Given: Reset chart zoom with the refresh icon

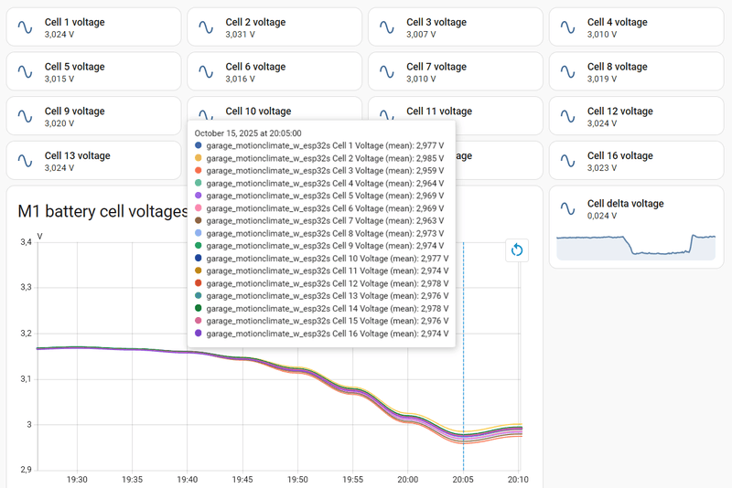Looking at the screenshot, I should (517, 249).
